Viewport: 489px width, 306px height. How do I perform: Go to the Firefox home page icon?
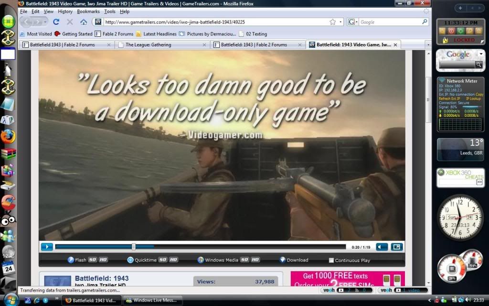[x=83, y=22]
